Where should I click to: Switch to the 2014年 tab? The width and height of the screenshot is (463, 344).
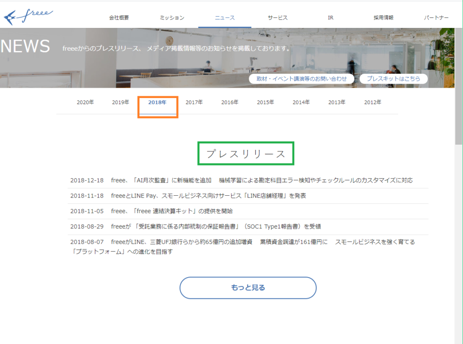[x=301, y=102]
